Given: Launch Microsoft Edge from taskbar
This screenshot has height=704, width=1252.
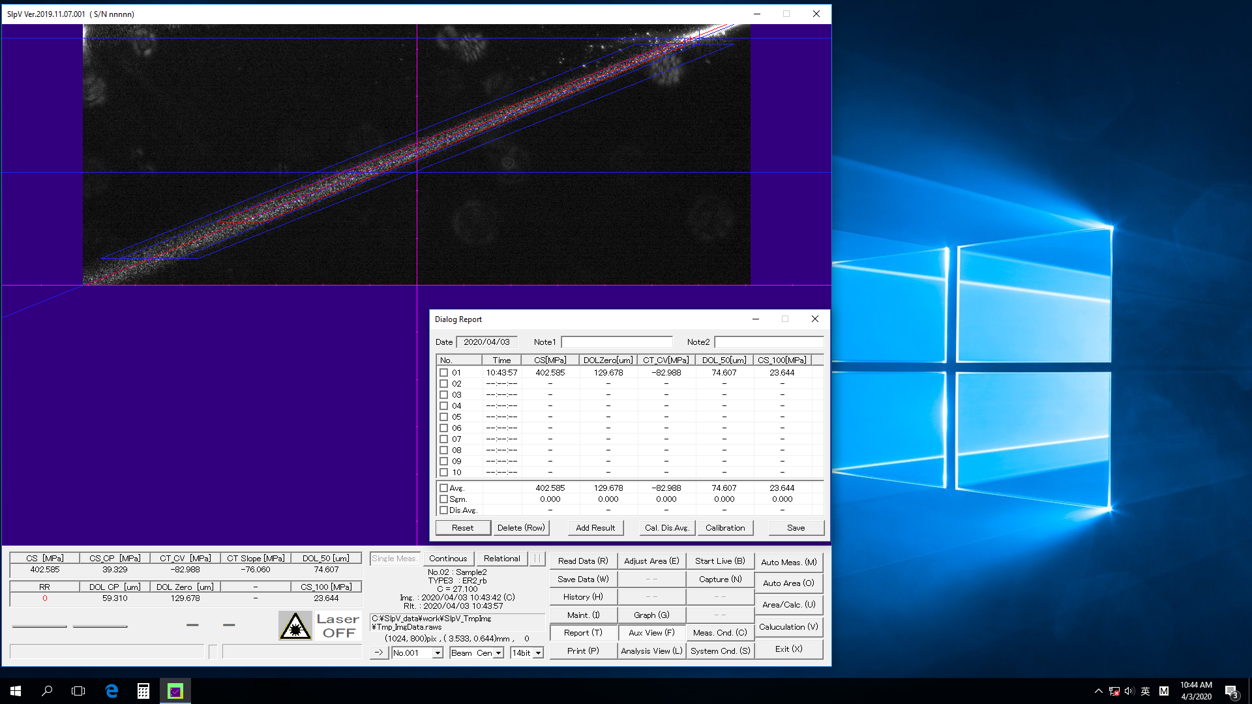Looking at the screenshot, I should coord(112,691).
